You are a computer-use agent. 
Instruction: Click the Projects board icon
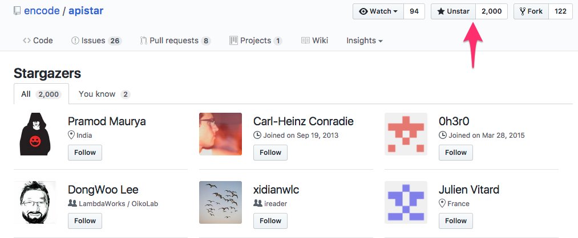pos(233,40)
